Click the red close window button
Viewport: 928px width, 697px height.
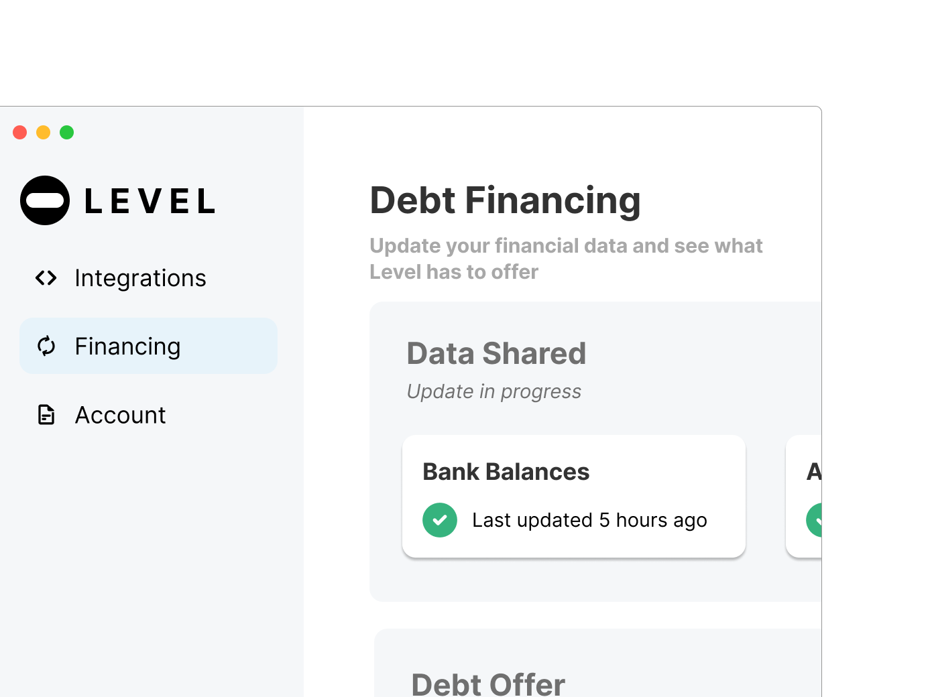20,132
